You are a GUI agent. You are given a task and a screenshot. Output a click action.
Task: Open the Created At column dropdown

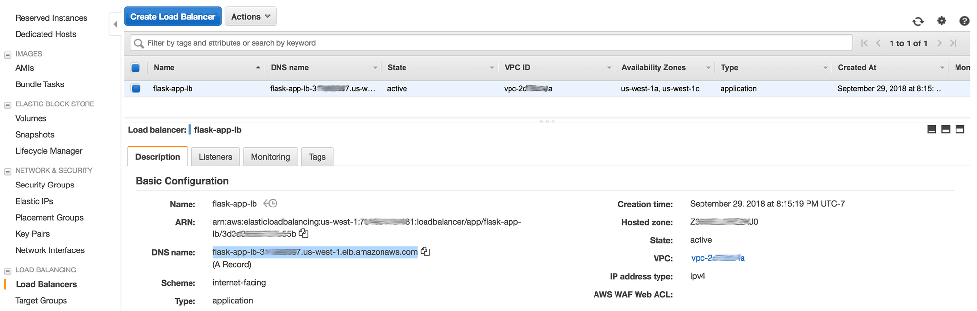point(942,68)
